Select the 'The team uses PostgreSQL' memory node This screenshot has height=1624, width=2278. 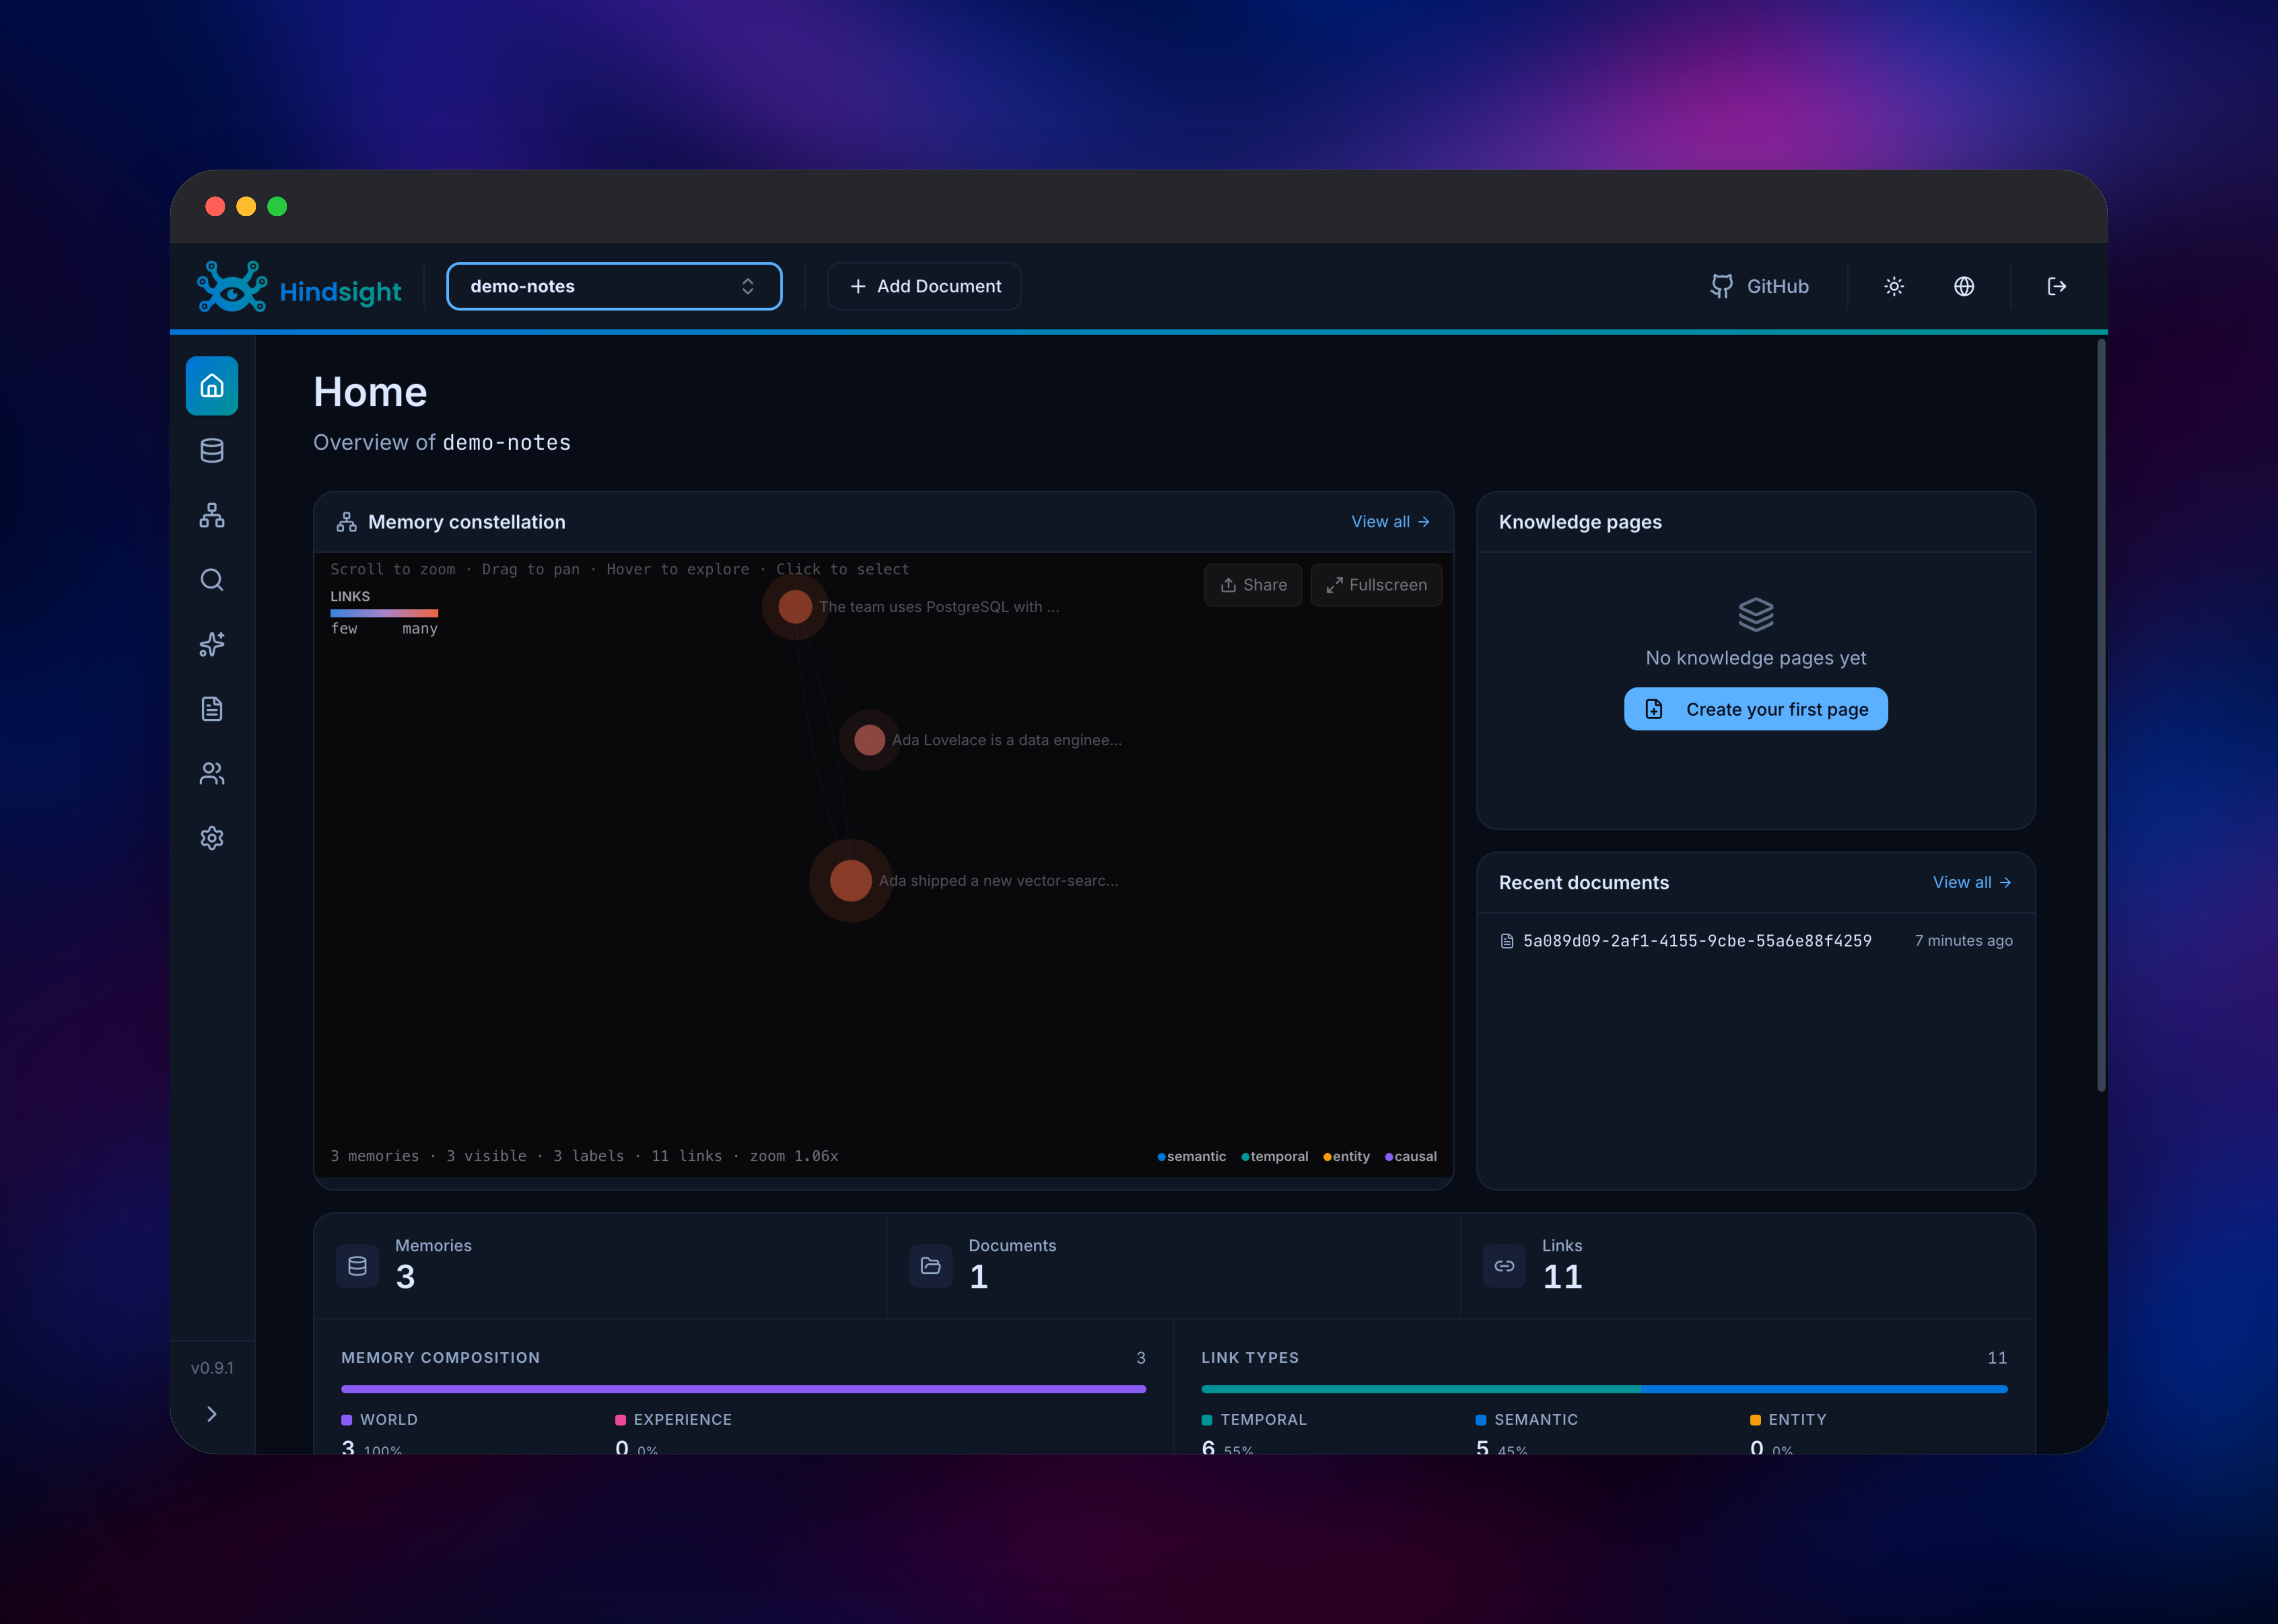click(795, 607)
